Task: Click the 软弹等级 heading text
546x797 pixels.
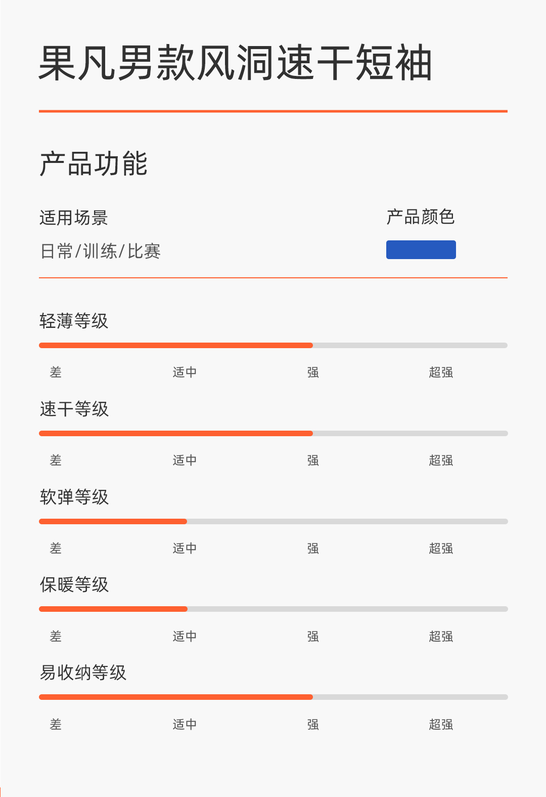Action: [x=74, y=497]
